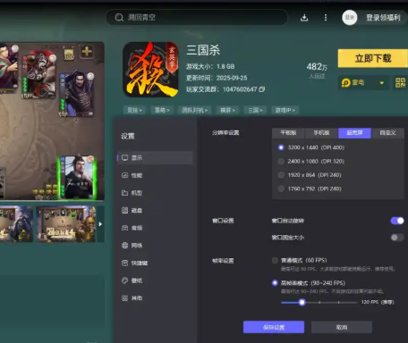The image size is (408, 343).
Task: Open the 三国 > category tag
Action: (255, 110)
